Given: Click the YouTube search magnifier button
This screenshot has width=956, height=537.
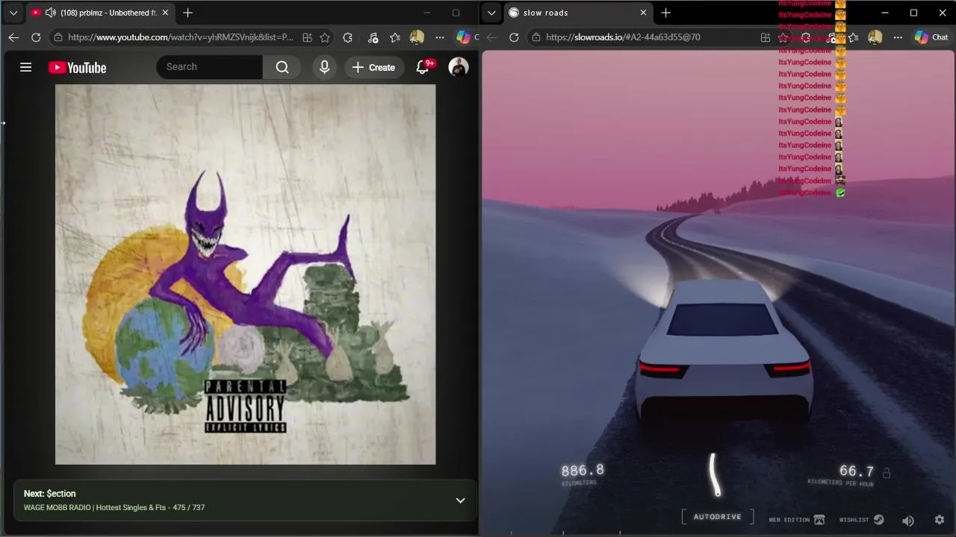Looking at the screenshot, I should (282, 67).
